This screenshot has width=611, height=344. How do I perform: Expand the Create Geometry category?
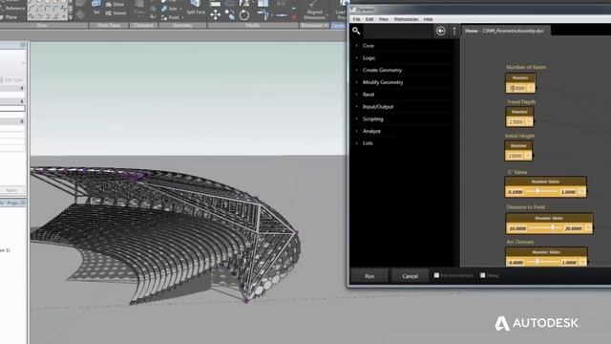(382, 70)
